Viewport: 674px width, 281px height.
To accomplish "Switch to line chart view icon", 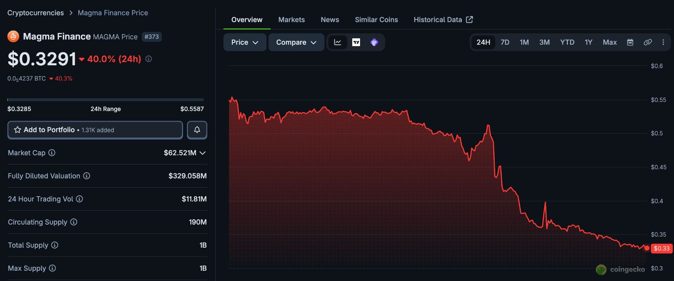I will (338, 42).
